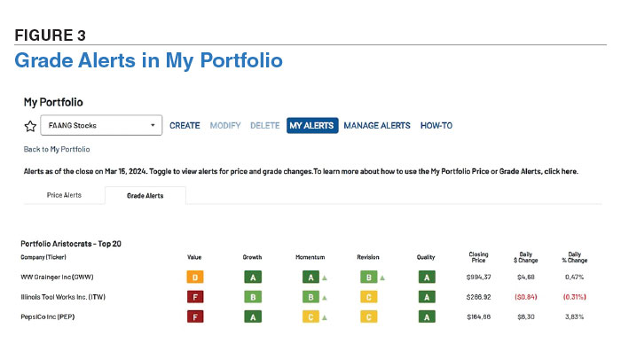This screenshot has width=621, height=344.
Task: Click PepsiCo's A Growth grade badge
Action: click(253, 317)
